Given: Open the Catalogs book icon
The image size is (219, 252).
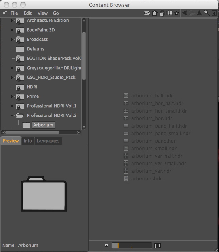Looking at the screenshot, I should (x=169, y=13).
